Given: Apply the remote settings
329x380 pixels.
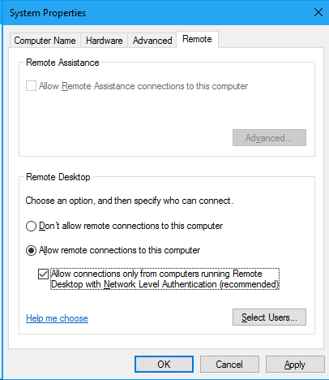Looking at the screenshot, I should (295, 365).
